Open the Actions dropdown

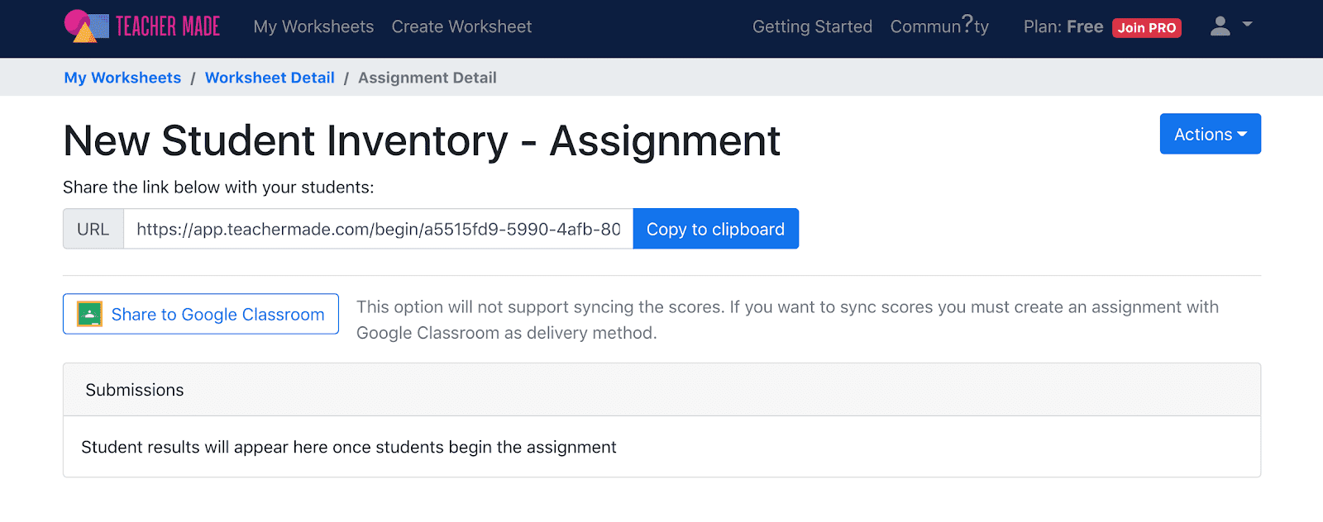click(1210, 133)
